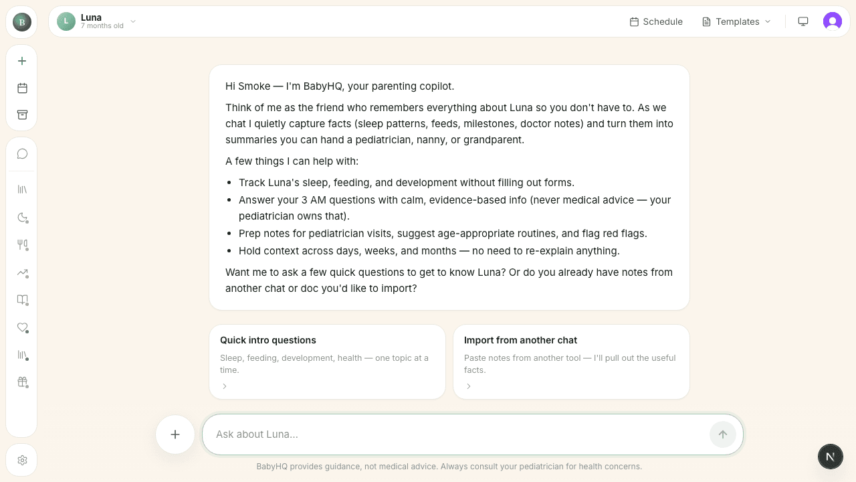The image size is (856, 482).
Task: Send the message with the up-arrow button
Action: click(723, 434)
